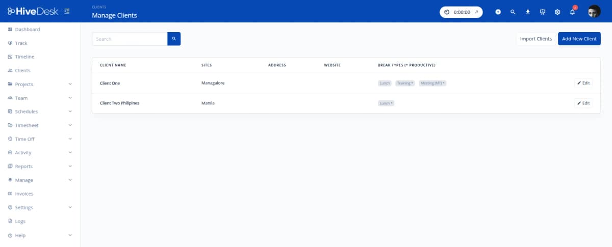Click the Logs document icon in sidebar
This screenshot has height=247, width=612.
coord(10,222)
